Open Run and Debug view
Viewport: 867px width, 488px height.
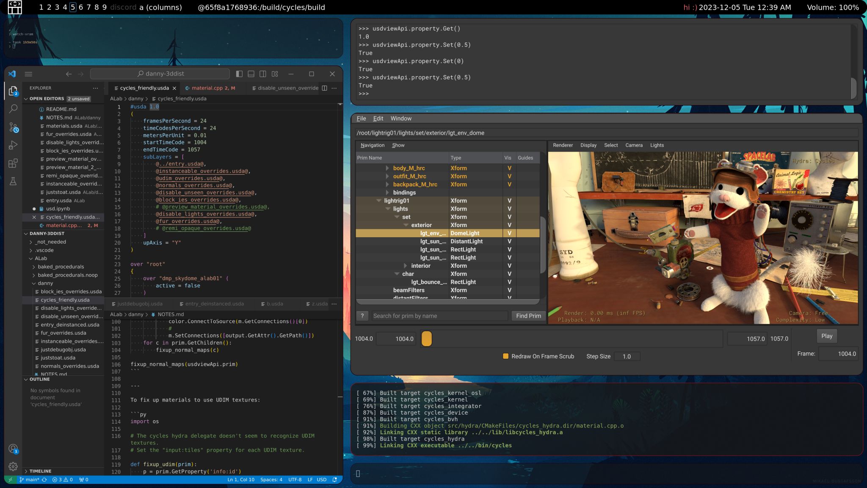(13, 145)
